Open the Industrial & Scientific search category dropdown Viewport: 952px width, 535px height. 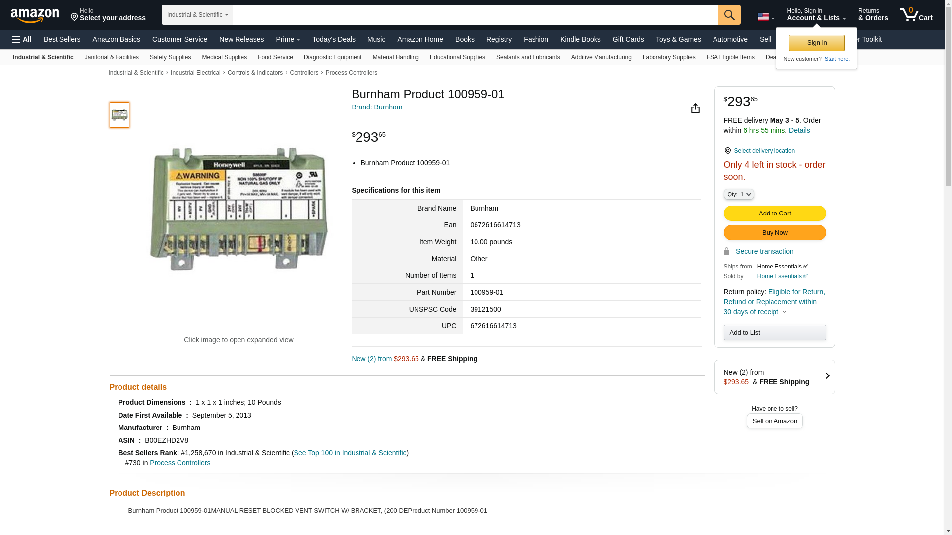point(197,15)
